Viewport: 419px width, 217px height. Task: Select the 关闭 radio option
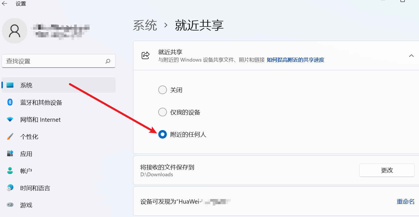162,90
